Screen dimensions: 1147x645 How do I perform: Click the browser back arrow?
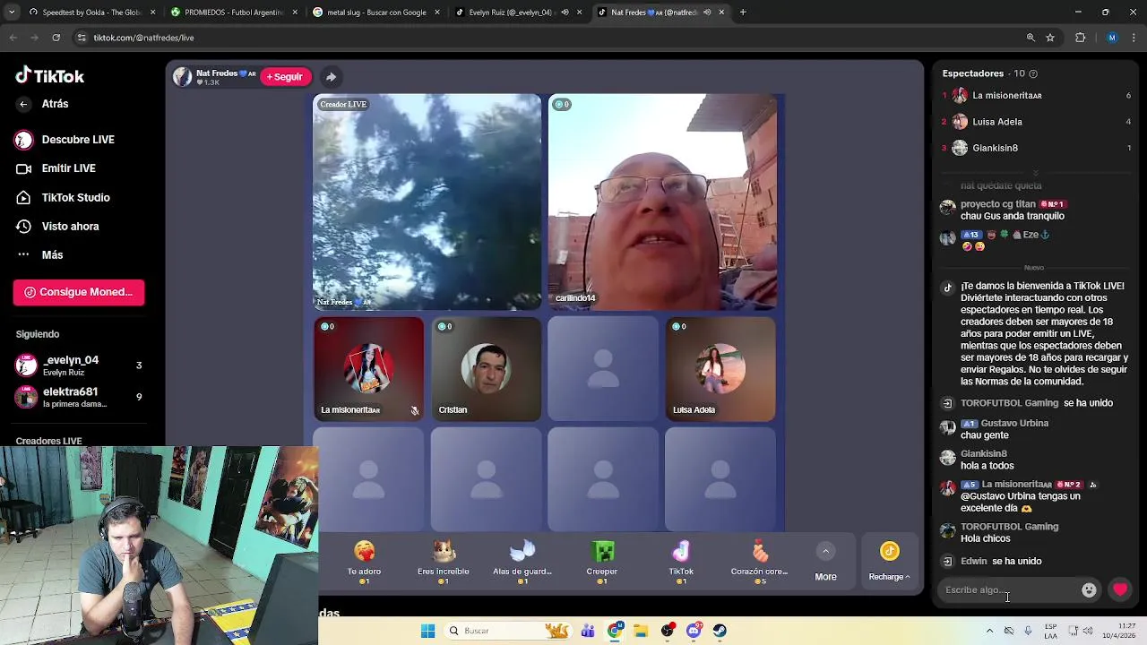(x=13, y=38)
